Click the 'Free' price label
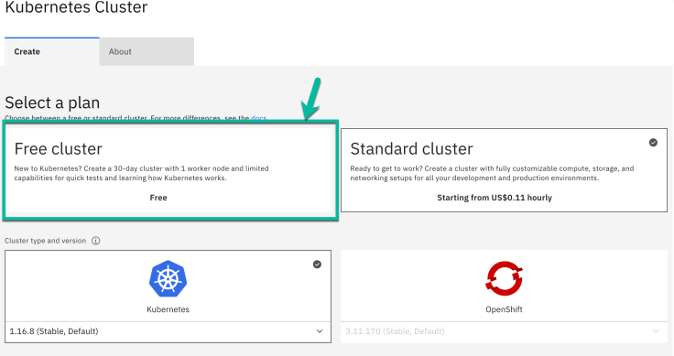The height and width of the screenshot is (356, 674). pyautogui.click(x=158, y=198)
